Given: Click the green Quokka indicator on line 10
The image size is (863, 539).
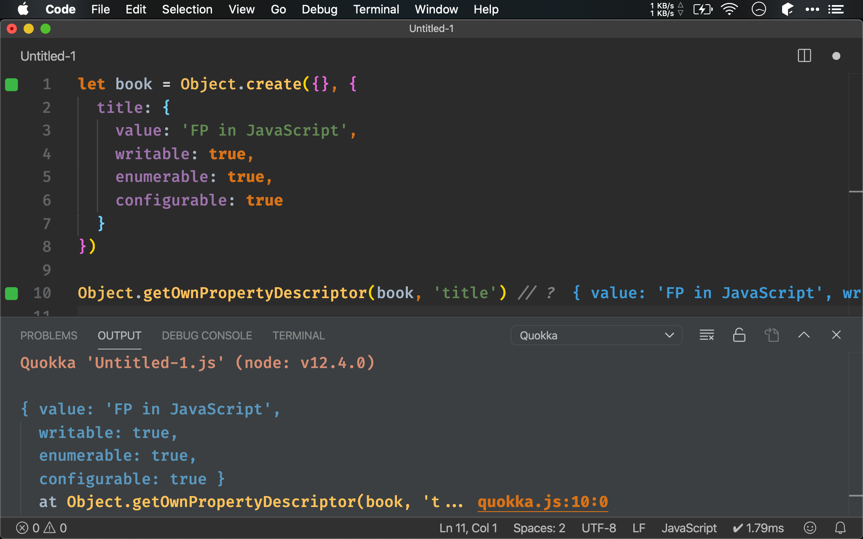Looking at the screenshot, I should click(x=11, y=293).
